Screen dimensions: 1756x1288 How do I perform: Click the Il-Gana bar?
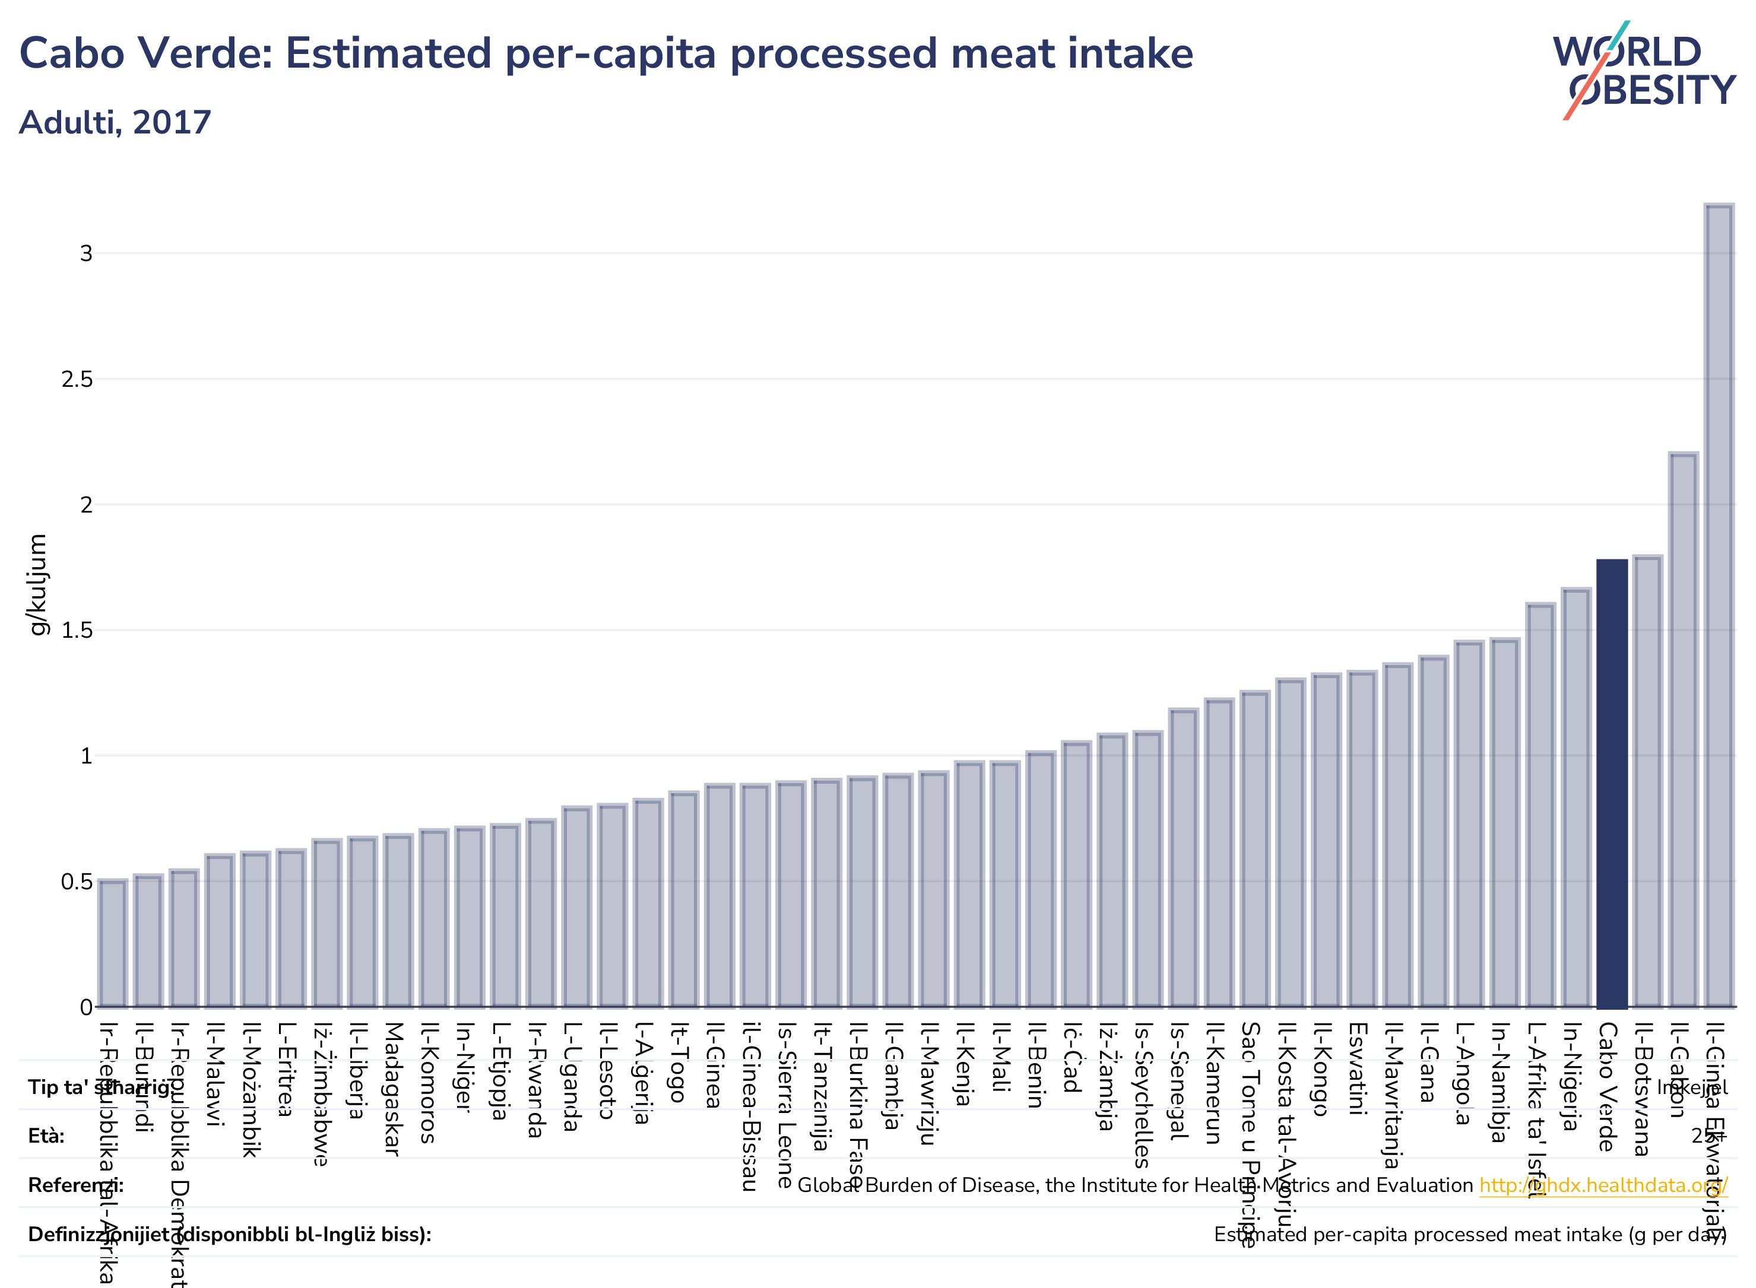(x=1433, y=832)
